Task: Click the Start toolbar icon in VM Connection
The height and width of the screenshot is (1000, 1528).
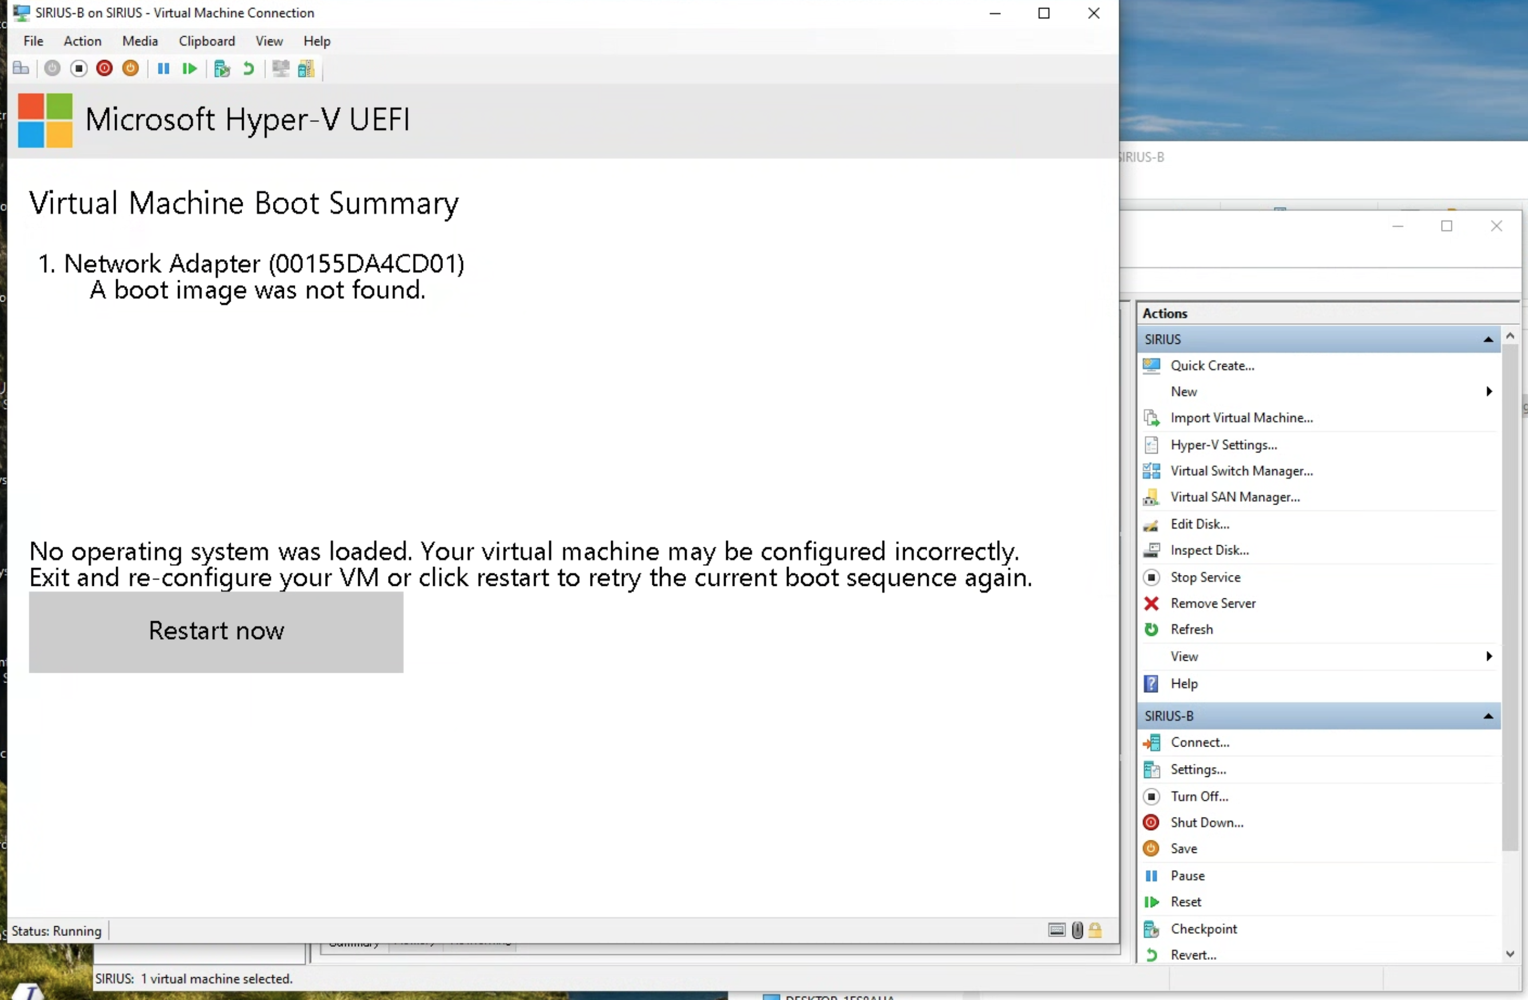Action: pyautogui.click(x=53, y=68)
